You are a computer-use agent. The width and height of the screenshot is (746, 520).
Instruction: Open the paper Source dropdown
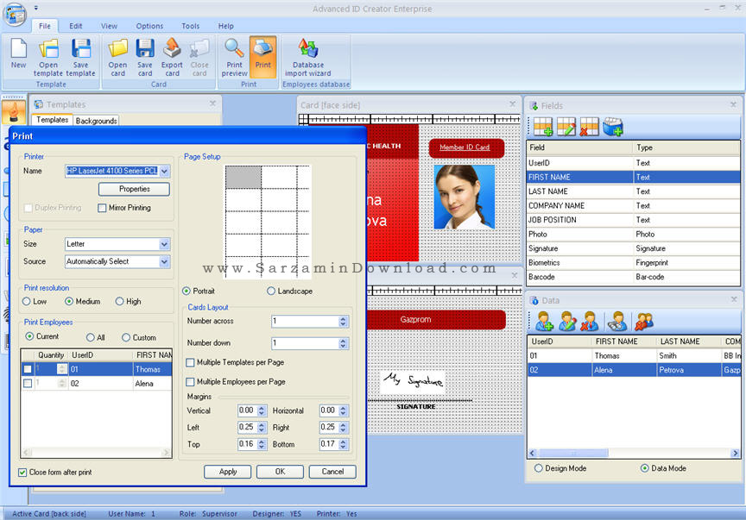pos(164,261)
